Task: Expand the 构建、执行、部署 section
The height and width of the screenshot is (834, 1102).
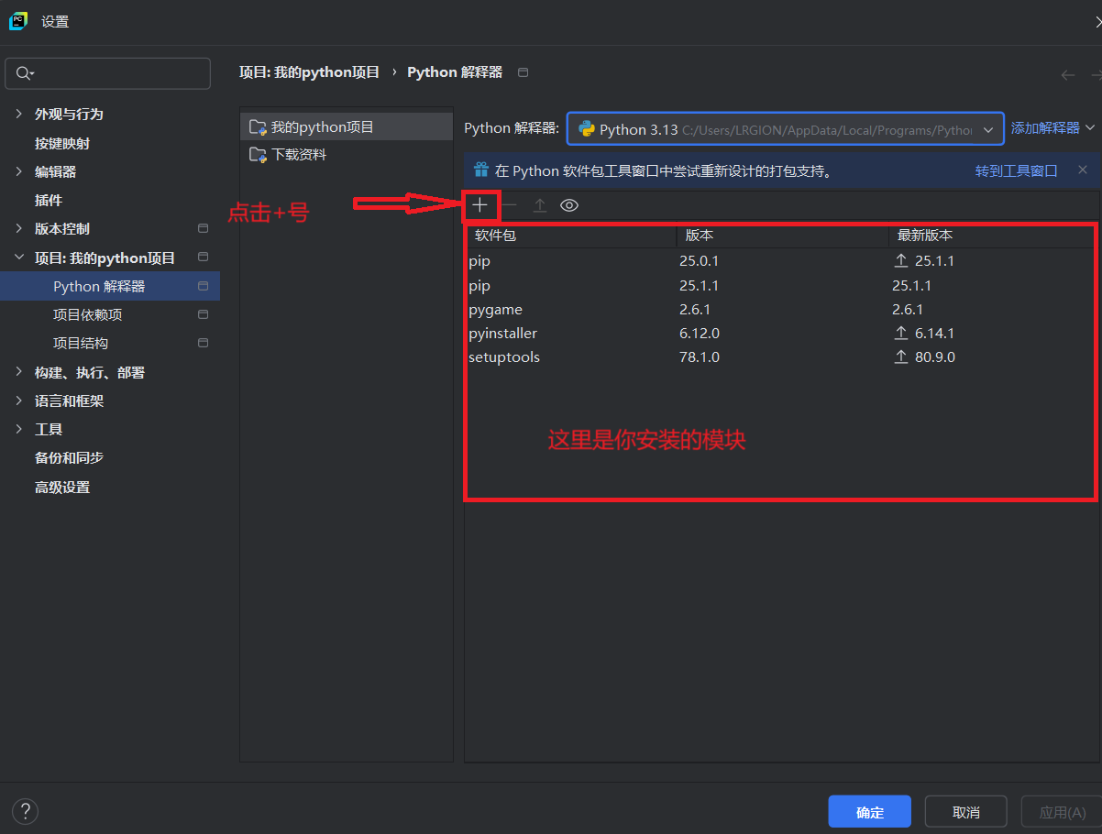Action: click(x=18, y=372)
